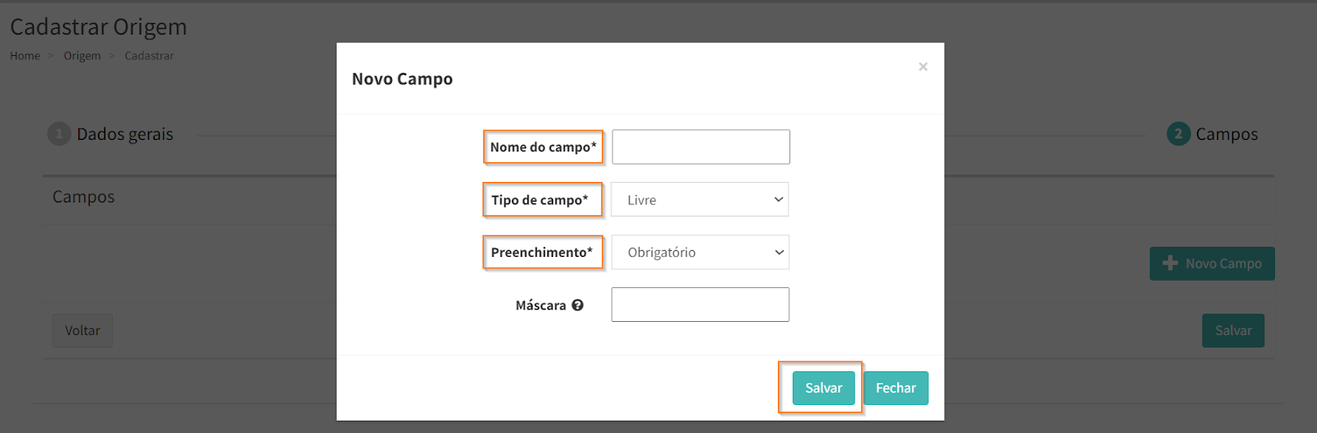This screenshot has height=433, width=1317.
Task: Switch to the Dados gerais step label
Action: (x=125, y=134)
